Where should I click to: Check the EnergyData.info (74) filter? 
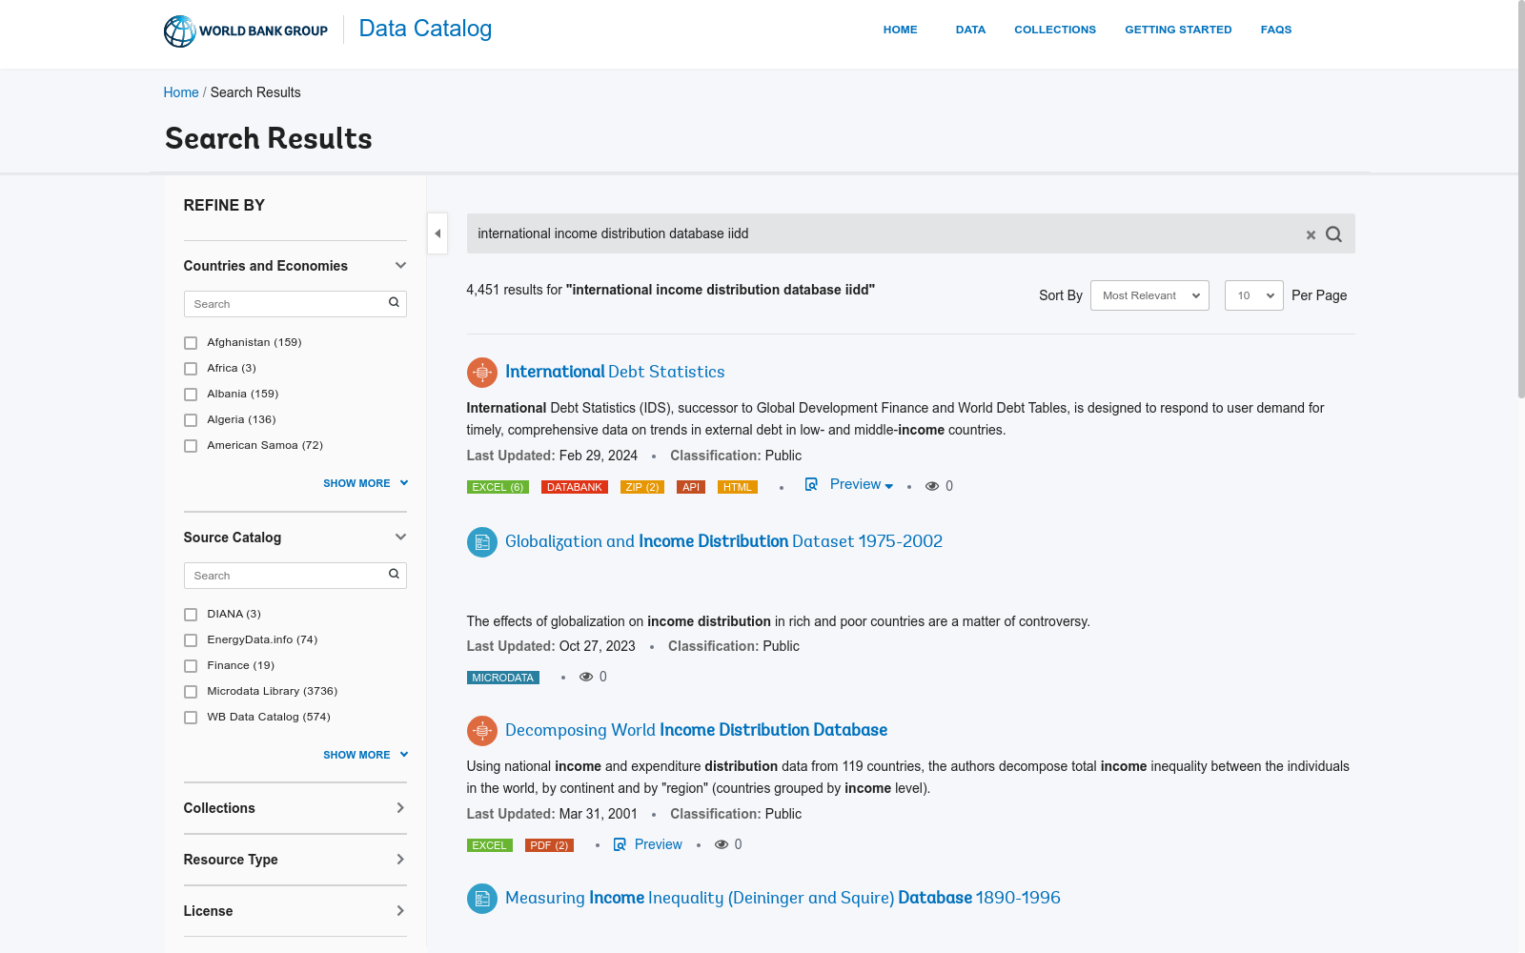coord(191,640)
